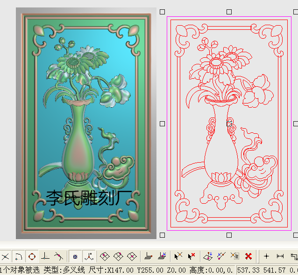Image resolution: width=298 pixels, height=275 pixels.
Task: Click the plus crosshair icon
Action: [266, 256]
